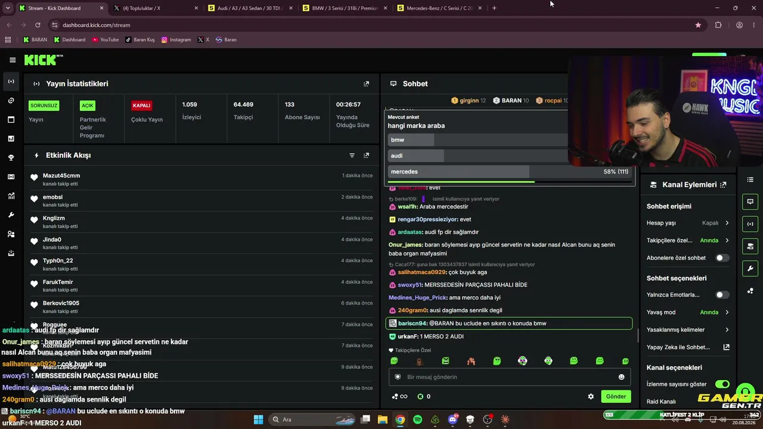
Task: Send the chat message with Gönder
Action: tap(616, 396)
